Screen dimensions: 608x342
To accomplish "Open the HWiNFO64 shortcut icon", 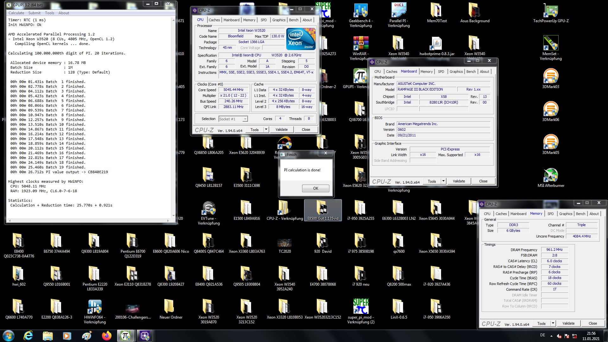I will (95, 312).
